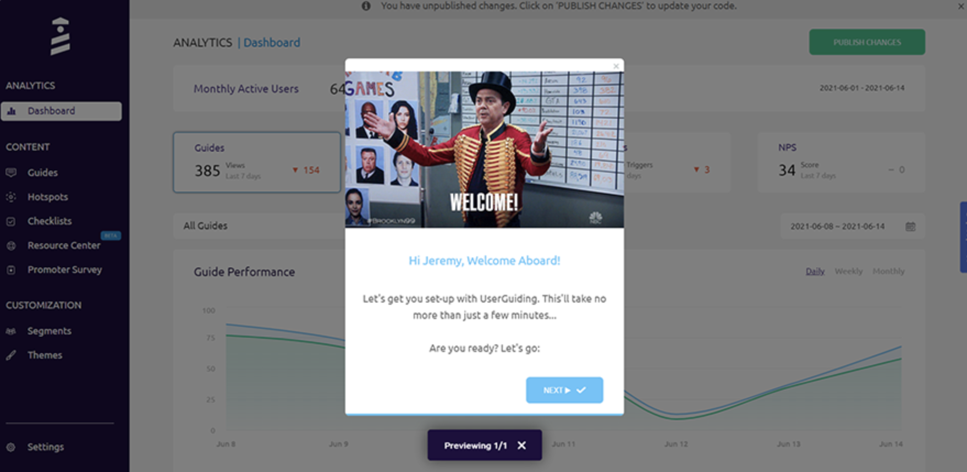Image resolution: width=967 pixels, height=472 pixels.
Task: Open the Resource Center globe icon
Action: 11,246
